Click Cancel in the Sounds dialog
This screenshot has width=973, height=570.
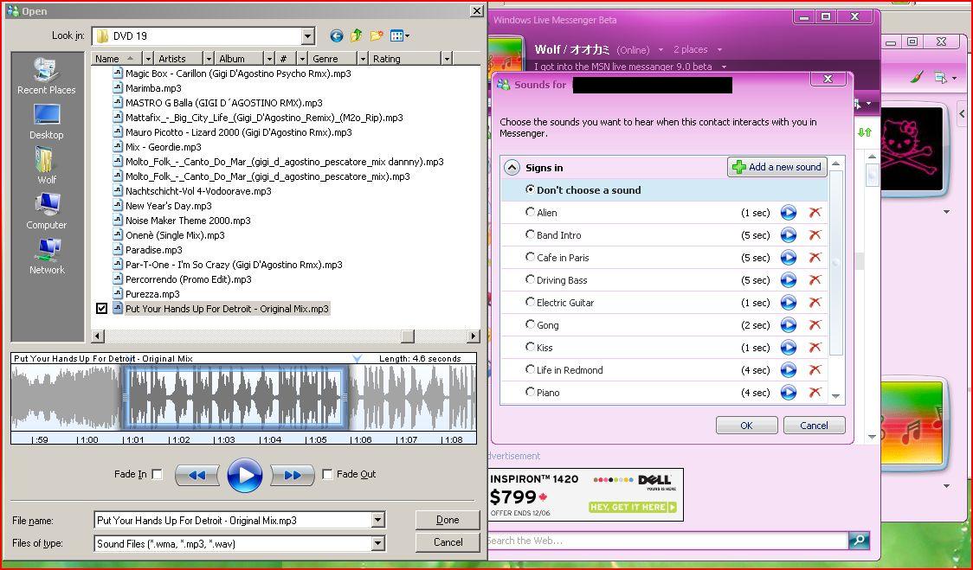[x=814, y=426]
